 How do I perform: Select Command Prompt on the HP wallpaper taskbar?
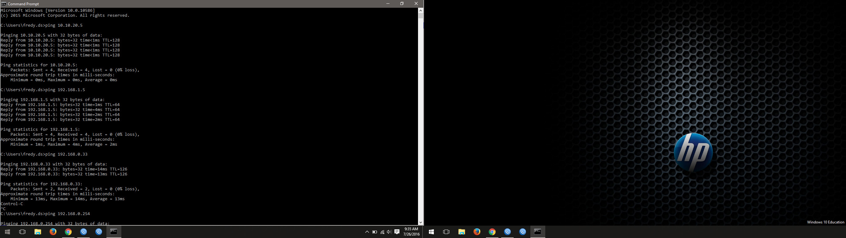click(538, 232)
